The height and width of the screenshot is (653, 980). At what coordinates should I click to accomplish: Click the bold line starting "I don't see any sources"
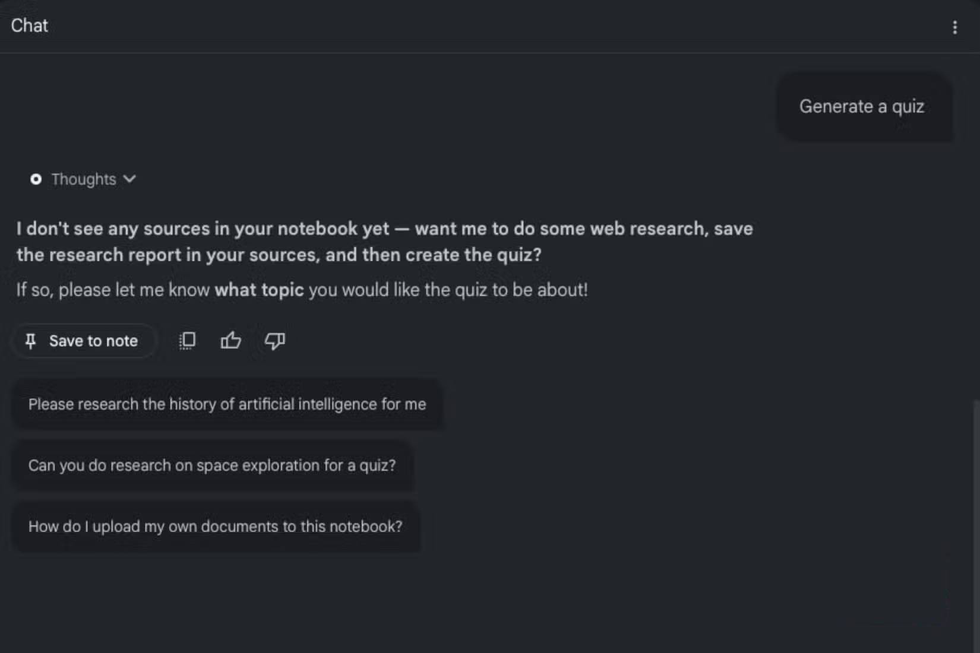click(385, 229)
